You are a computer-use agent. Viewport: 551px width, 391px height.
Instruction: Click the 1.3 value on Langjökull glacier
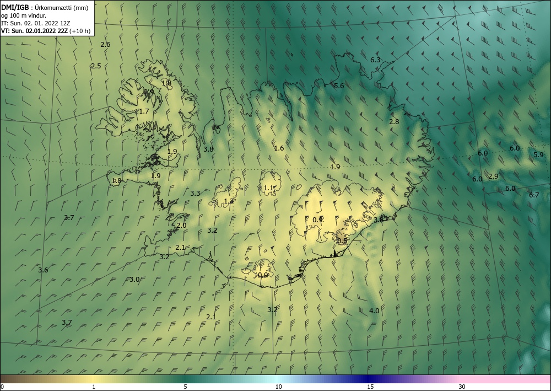[x=229, y=201]
